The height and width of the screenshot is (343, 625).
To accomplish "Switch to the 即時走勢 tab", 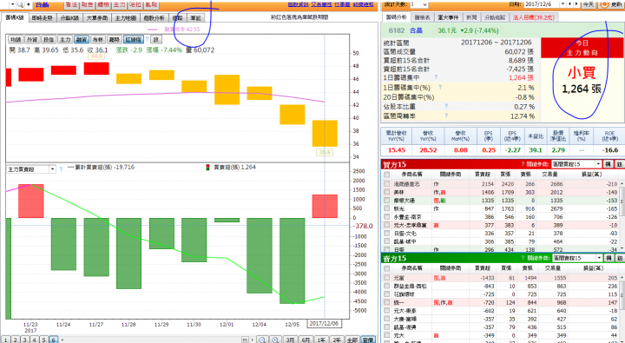I will 43,18.
